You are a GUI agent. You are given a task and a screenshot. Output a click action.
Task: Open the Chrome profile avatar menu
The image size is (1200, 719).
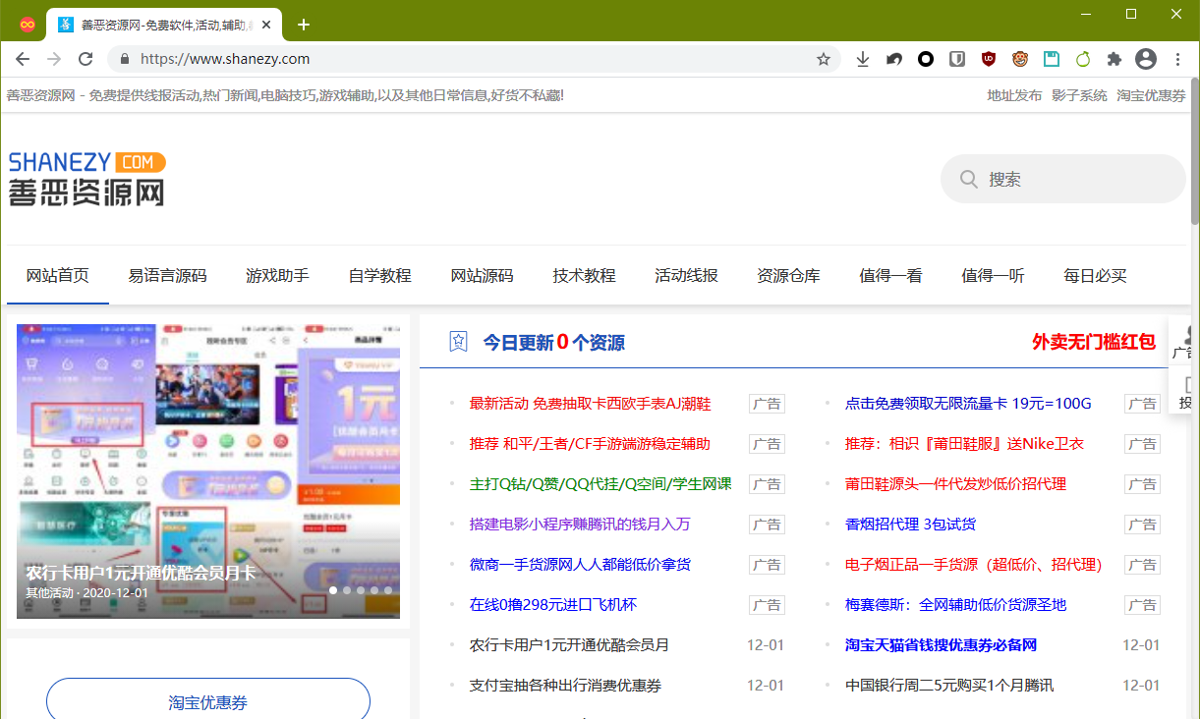[x=1145, y=59]
